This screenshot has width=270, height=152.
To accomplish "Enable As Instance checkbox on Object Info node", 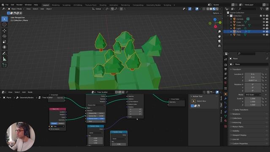I will tap(51, 129).
